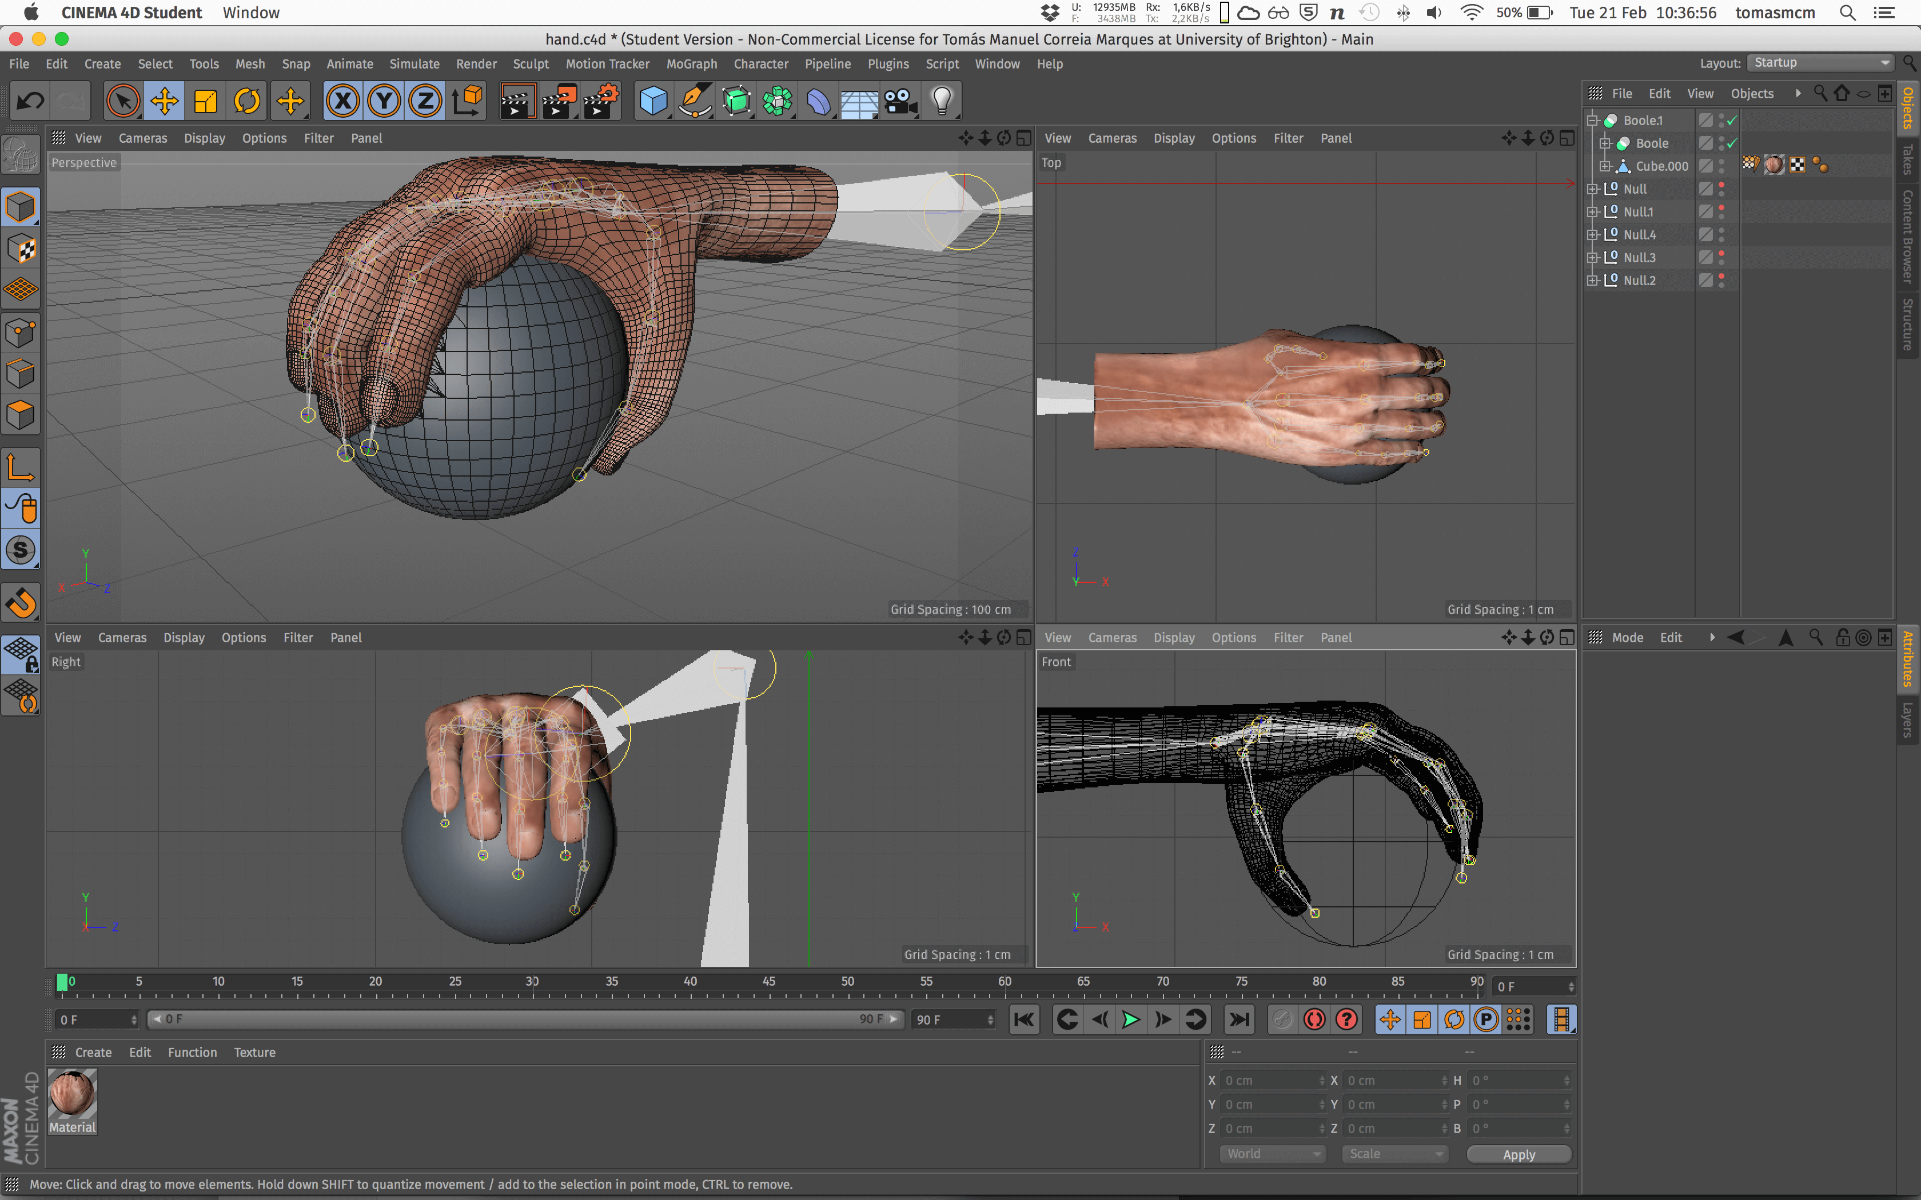Toggle X axis lock
The image size is (1921, 1200).
[343, 101]
